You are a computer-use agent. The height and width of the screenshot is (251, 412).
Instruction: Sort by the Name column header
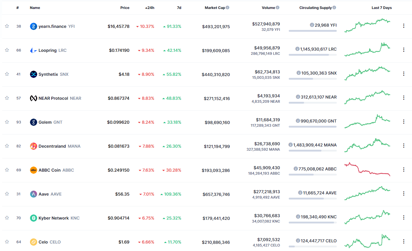(x=35, y=8)
